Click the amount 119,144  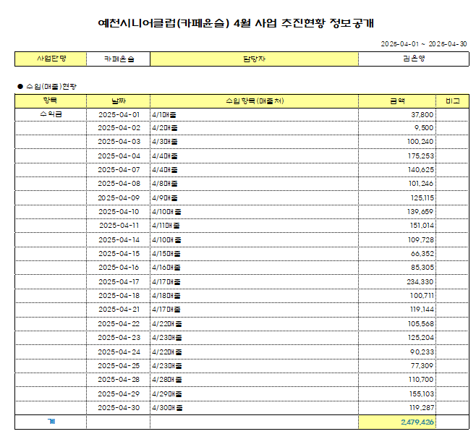coord(422,310)
